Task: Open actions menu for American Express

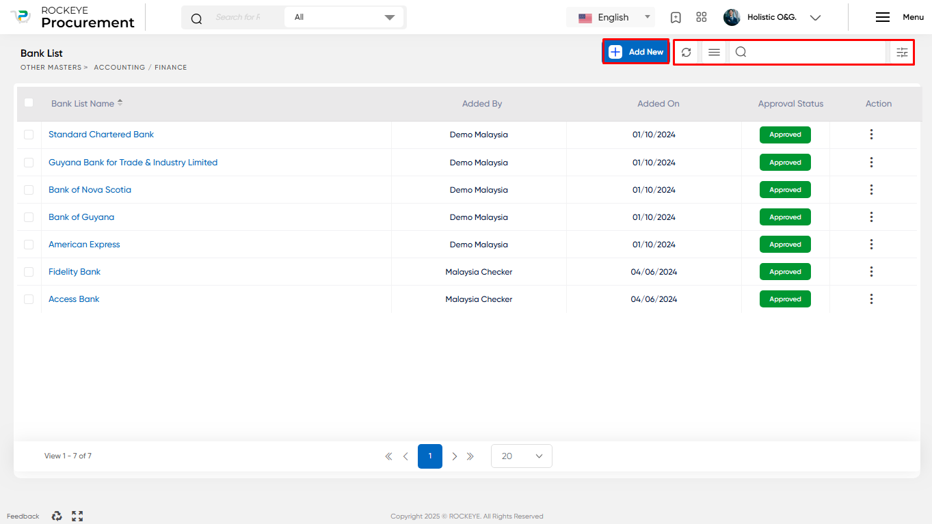Action: pyautogui.click(x=871, y=245)
